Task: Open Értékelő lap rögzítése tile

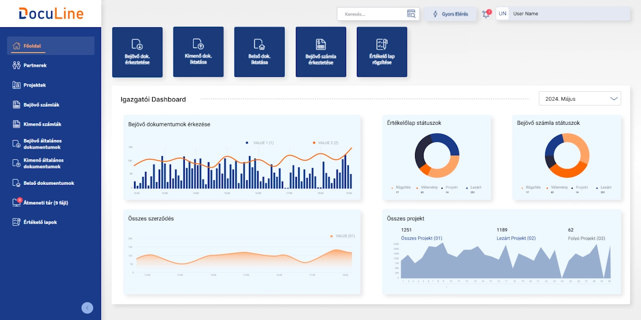Action: point(381,52)
